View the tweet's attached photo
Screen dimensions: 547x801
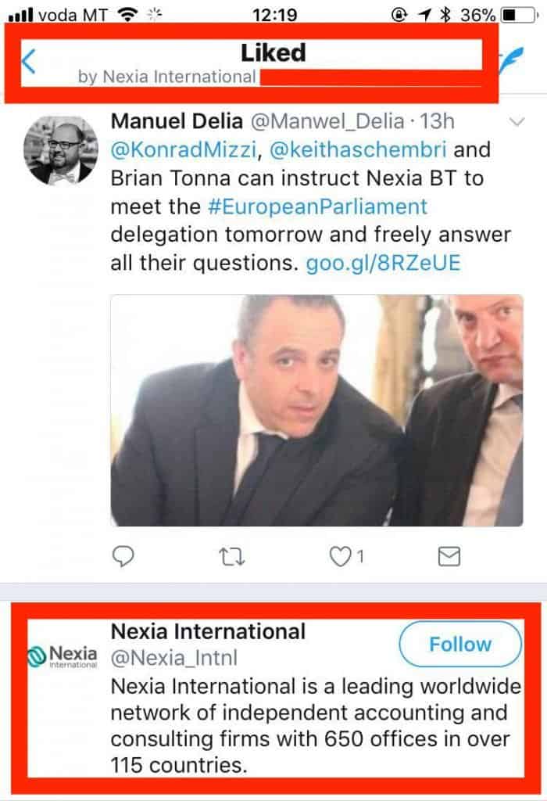click(x=316, y=410)
